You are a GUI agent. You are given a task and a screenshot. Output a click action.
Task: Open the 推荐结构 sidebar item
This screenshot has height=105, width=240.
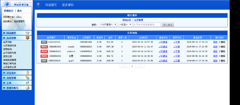point(7,49)
